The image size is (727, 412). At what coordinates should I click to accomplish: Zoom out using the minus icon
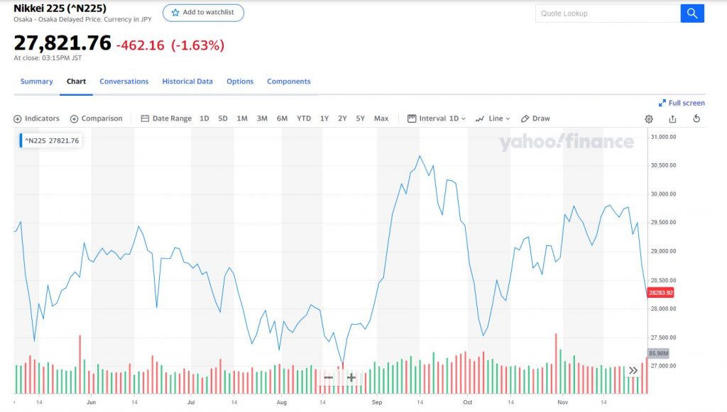(x=328, y=378)
